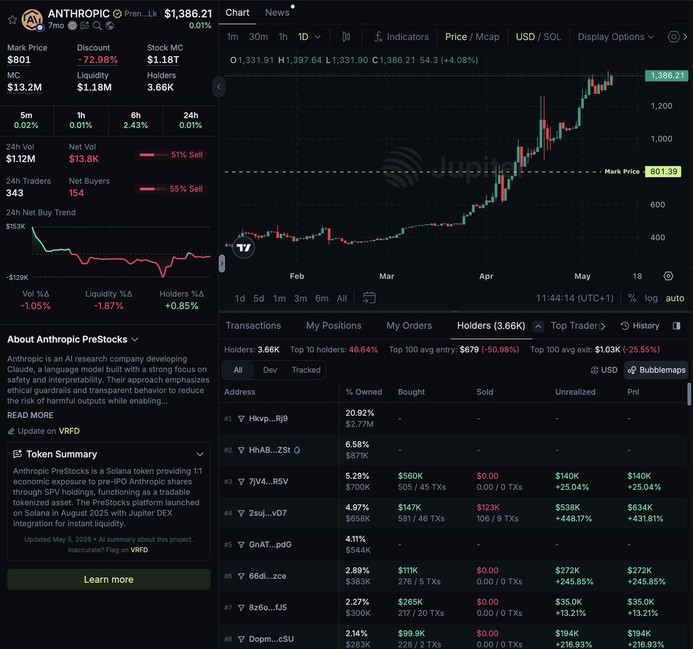Click the chart panel resize handle dots

(455, 311)
